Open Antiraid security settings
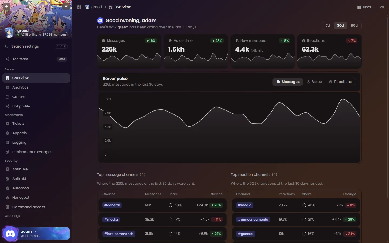 36,179
